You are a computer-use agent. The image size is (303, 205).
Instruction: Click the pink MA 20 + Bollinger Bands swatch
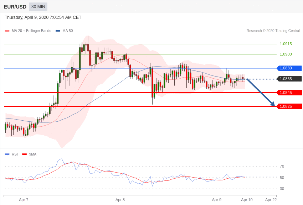[7, 31]
